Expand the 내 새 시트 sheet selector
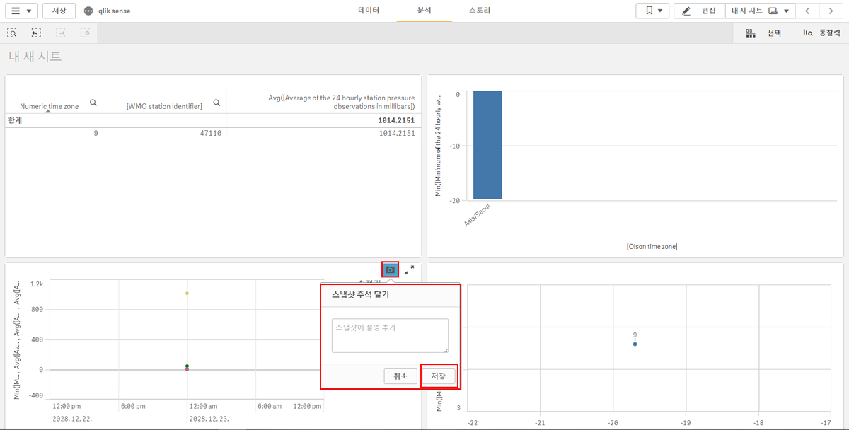Screen dimensions: 849x430 pyautogui.click(x=761, y=11)
